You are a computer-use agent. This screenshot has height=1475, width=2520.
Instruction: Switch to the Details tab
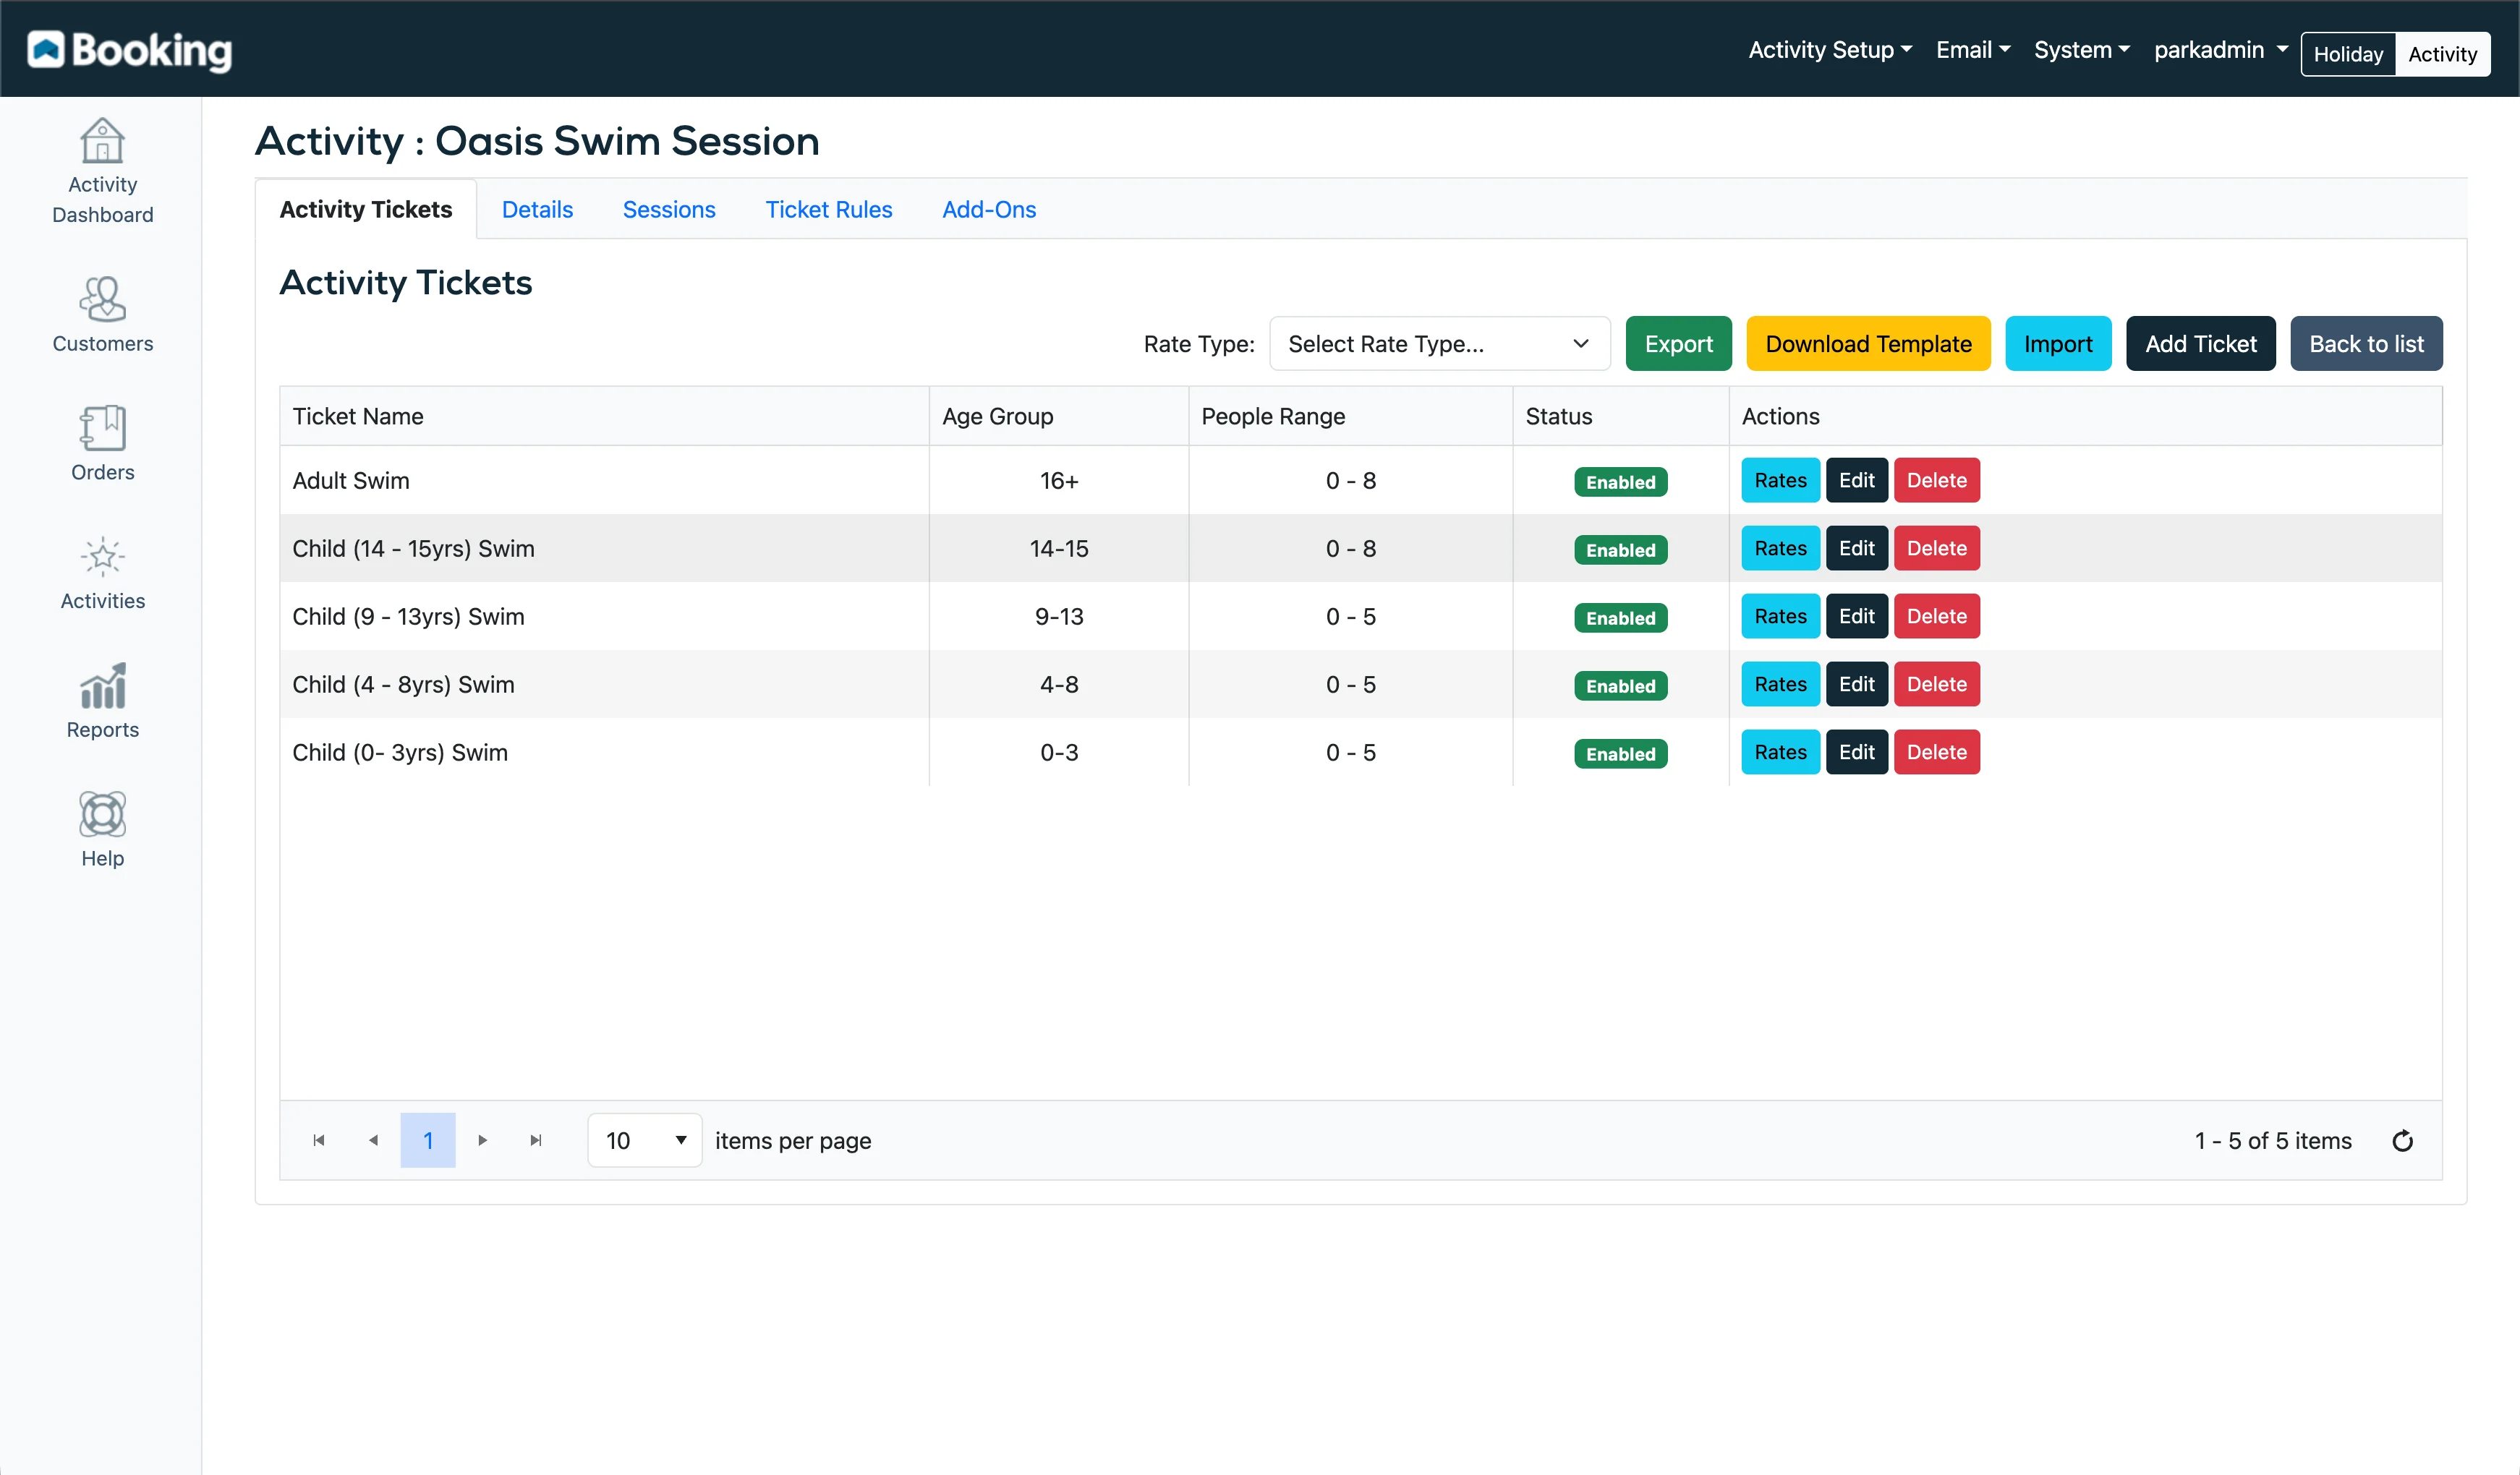[537, 210]
